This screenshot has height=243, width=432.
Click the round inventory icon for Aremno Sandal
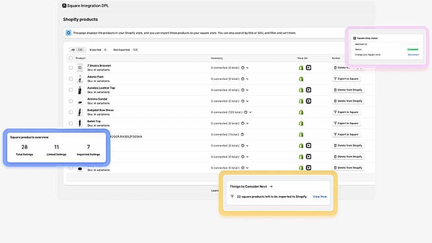tap(242, 101)
